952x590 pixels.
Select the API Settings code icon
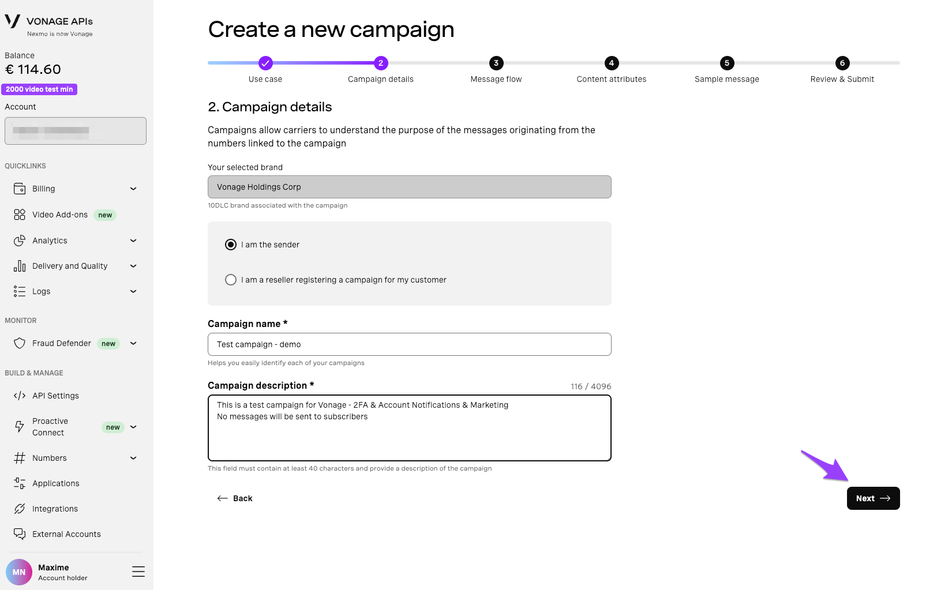coord(20,396)
